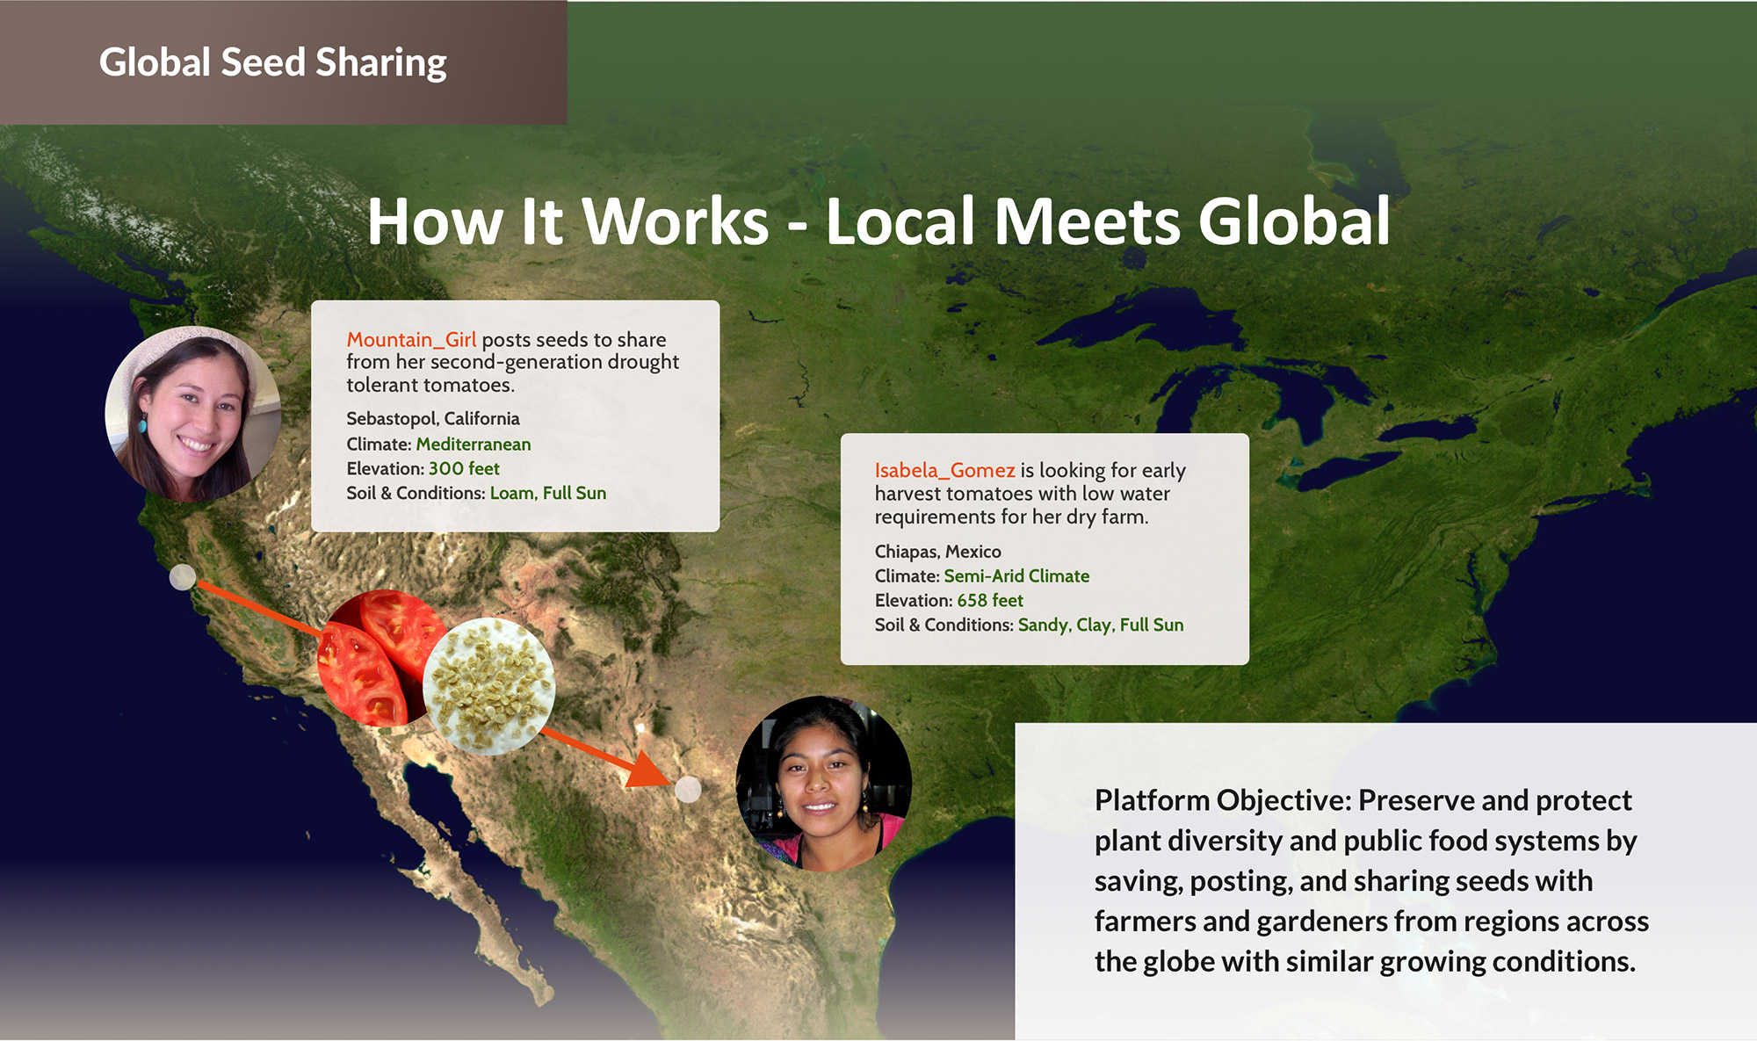Click the Mountain_Girl username link
Screen dimensions: 1757x1041
coord(411,340)
